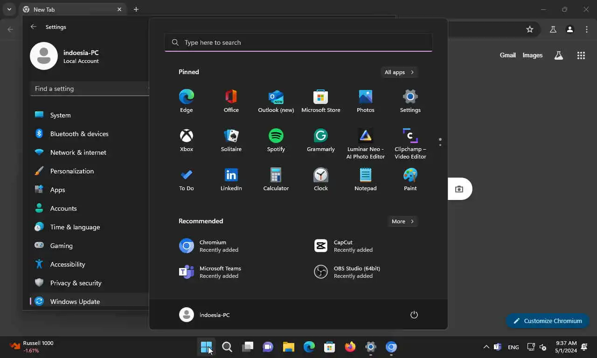This screenshot has height=358, width=597.
Task: Open Microsoft Store pinned app
Action: click(x=320, y=101)
